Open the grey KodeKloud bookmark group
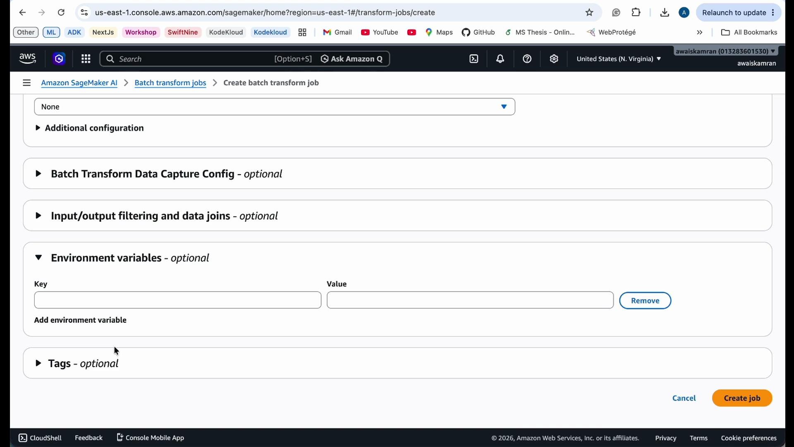The image size is (794, 447). [x=226, y=33]
